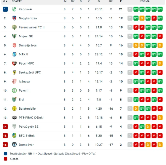Select the Pécsi MFC badge icon
This screenshot has height=165, width=166.
tap(14, 63)
